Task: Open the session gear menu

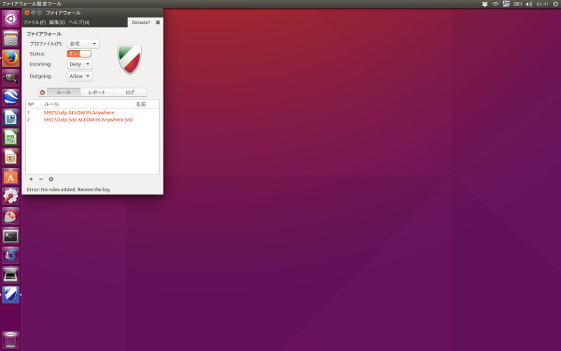Action: 555,4
